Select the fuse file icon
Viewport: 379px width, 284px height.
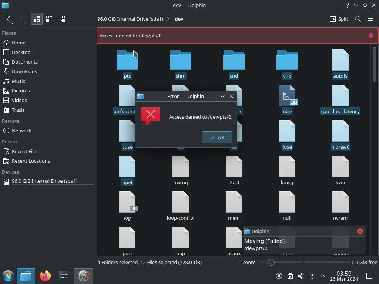[287, 131]
